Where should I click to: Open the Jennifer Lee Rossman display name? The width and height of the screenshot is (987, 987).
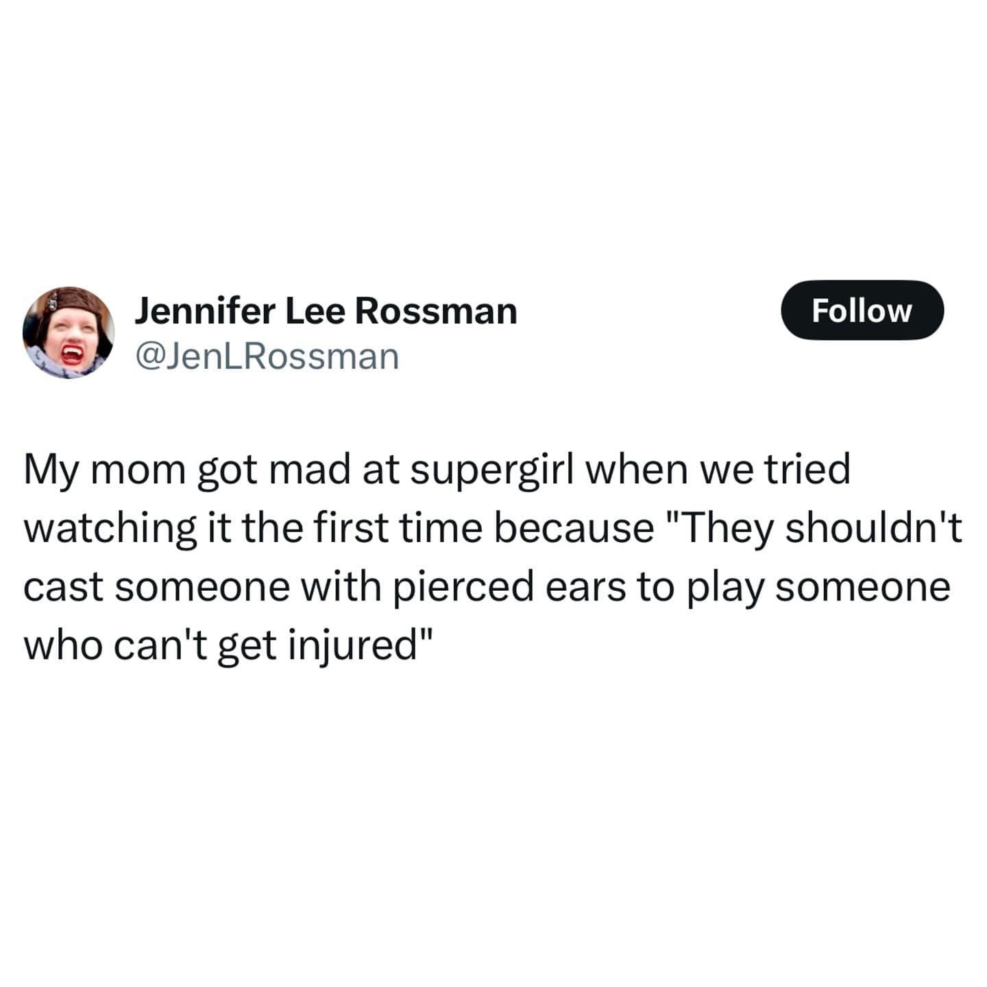pos(326,311)
